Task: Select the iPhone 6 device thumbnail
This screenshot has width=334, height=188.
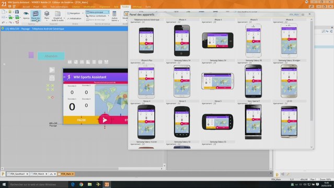Action: (289, 40)
